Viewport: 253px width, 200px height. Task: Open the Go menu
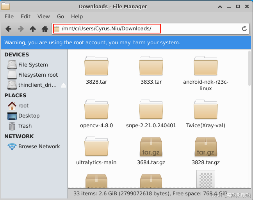click(61, 16)
